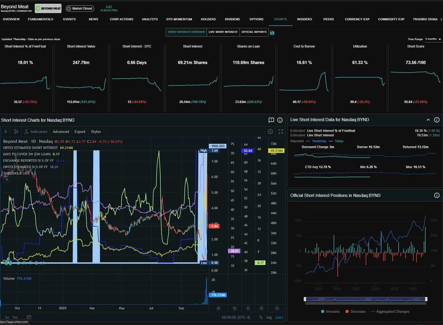Open the Fundamentals tab
Viewport: 443px width, 325px height.
(41, 19)
